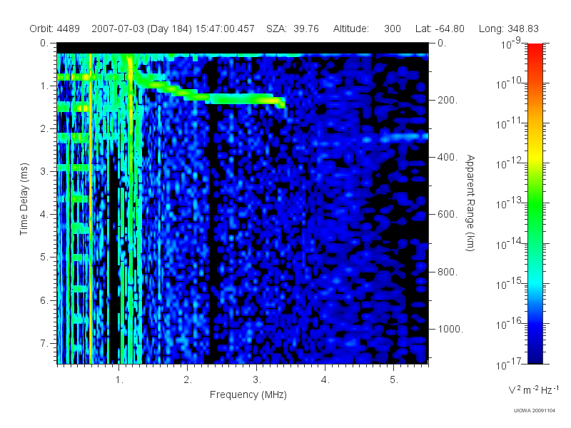This screenshot has width=571, height=428.
Task: Click the black band at the spectrogram top
Action: click(243, 48)
